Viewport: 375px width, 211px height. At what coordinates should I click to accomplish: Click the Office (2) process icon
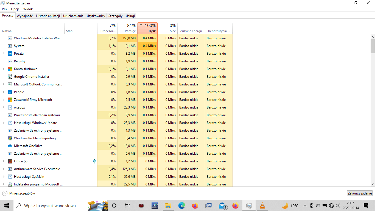tap(10, 161)
